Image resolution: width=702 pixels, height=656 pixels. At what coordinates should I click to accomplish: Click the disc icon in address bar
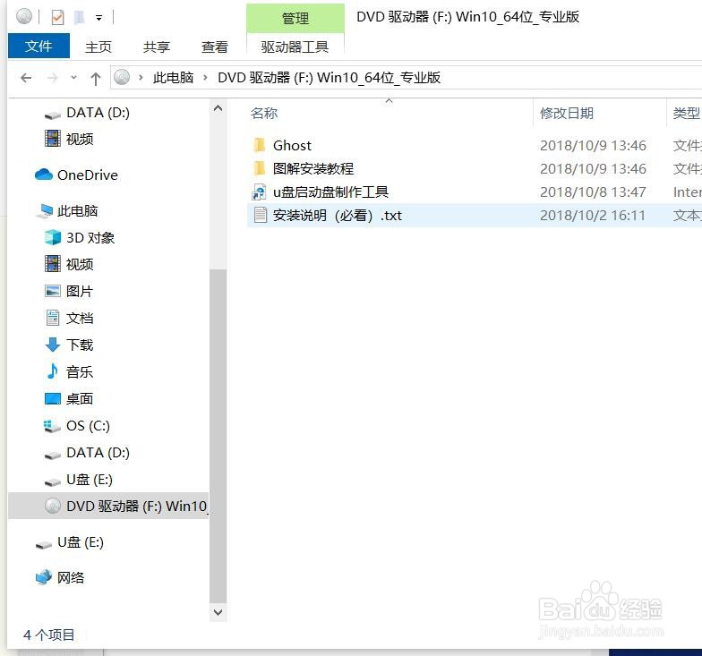pos(122,77)
